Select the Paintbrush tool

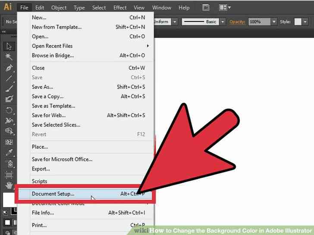click(9, 89)
